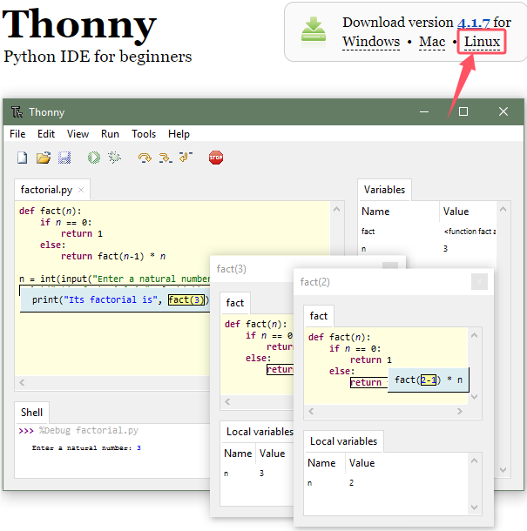This screenshot has width=527, height=531.
Task: Select n row with value 3 in fact(3)
Action: tap(258, 474)
